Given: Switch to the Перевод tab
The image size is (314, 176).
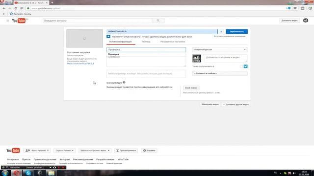Looking at the screenshot, I should 146,42.
